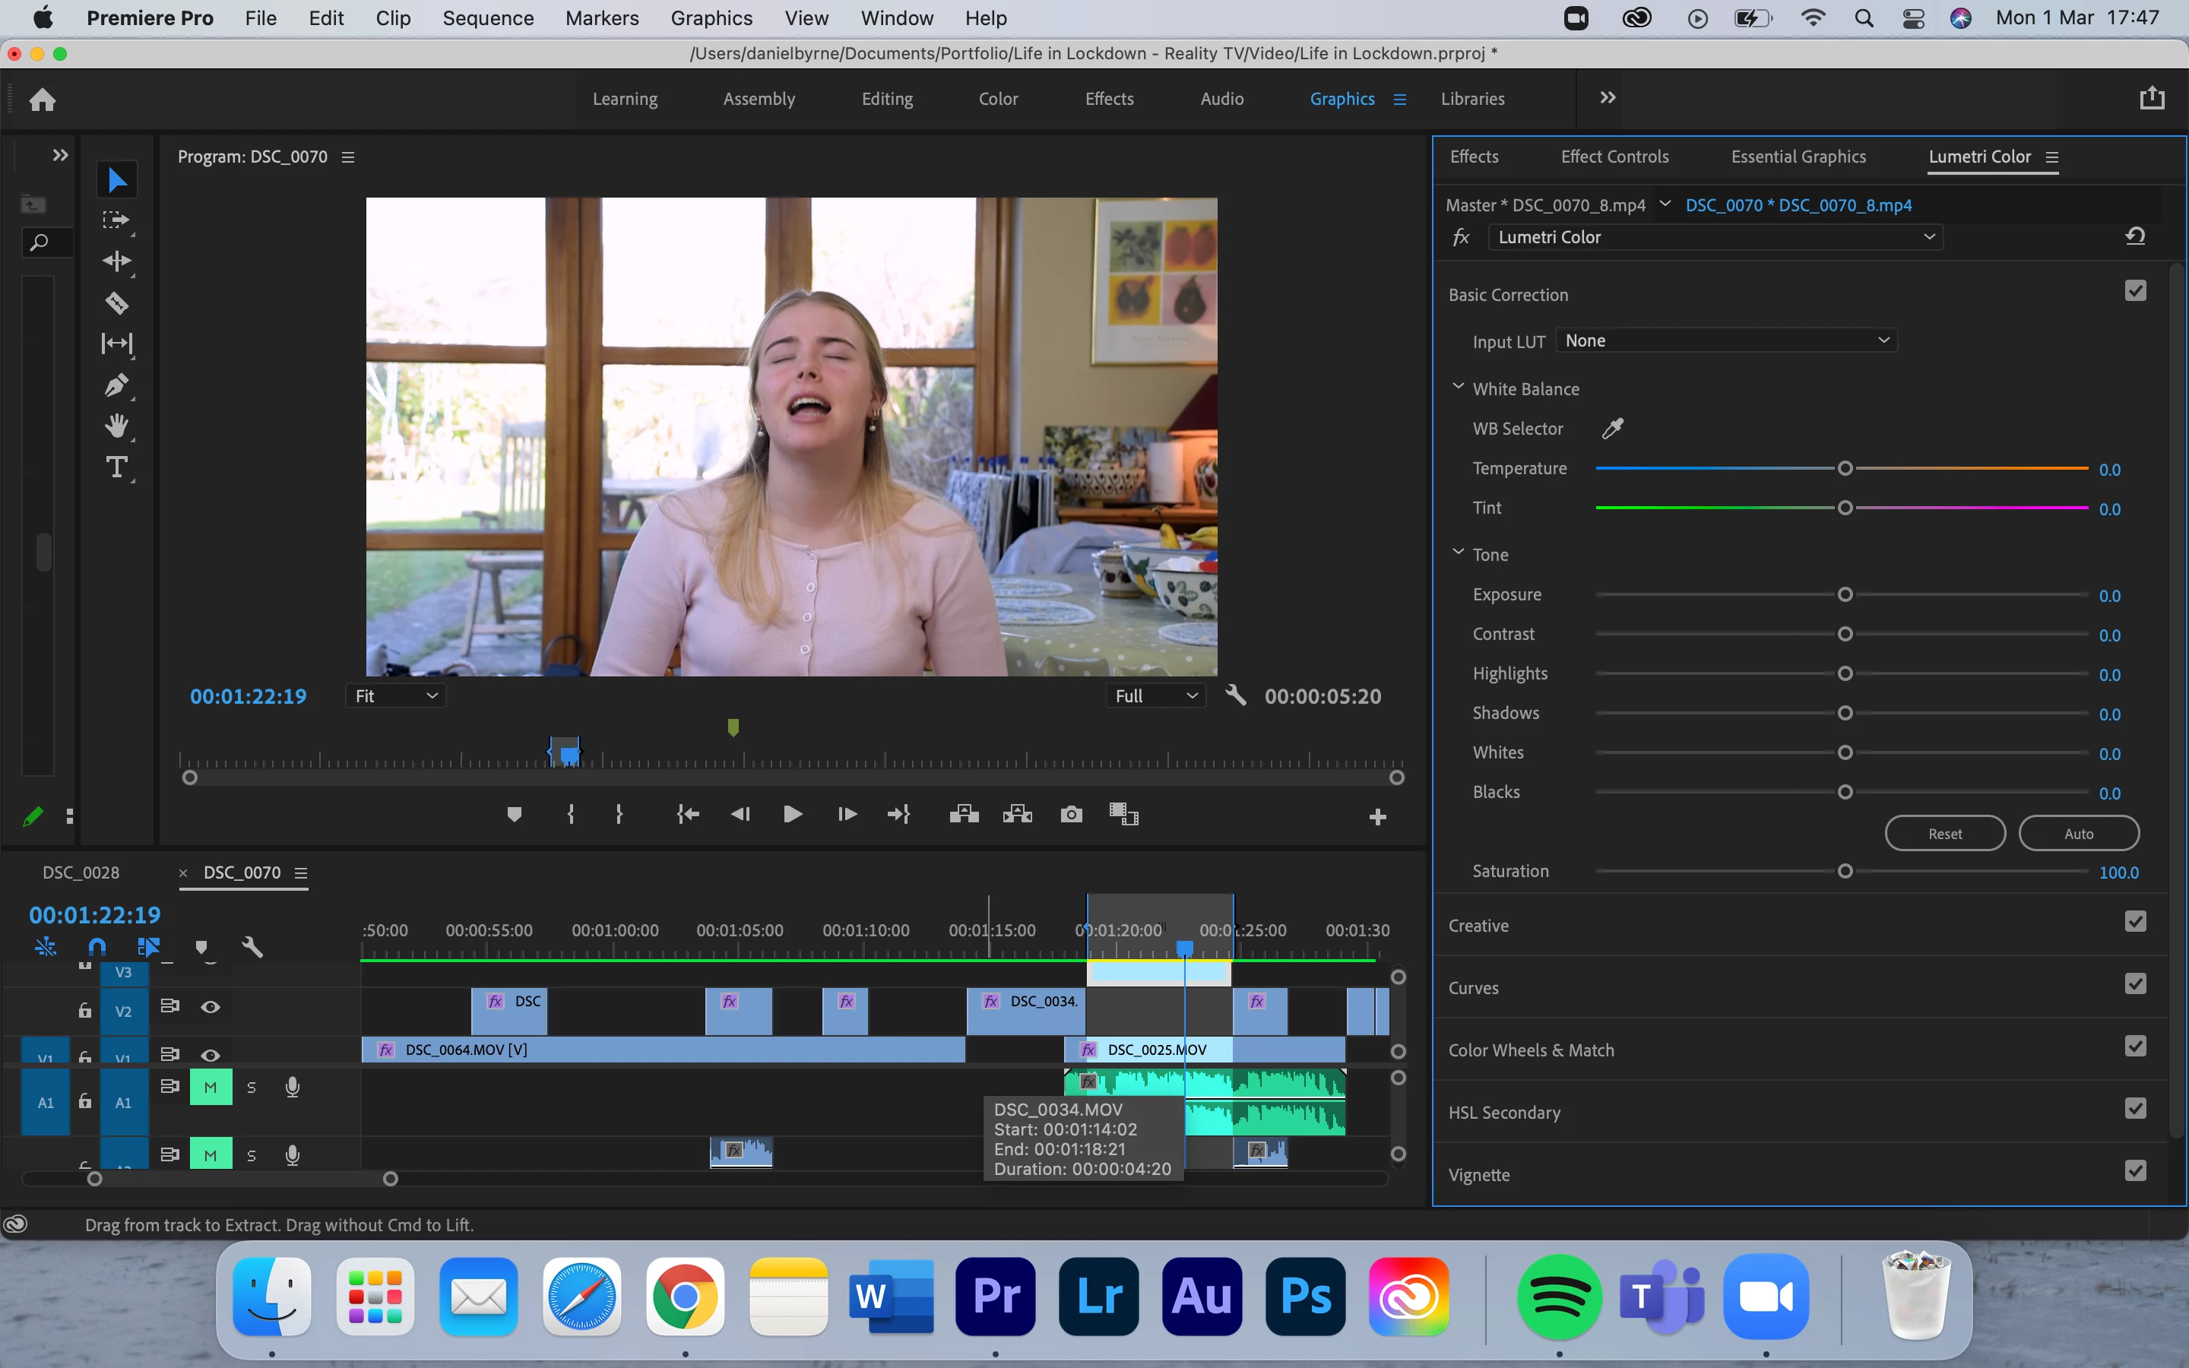Click the Reset tone button
The image size is (2189, 1368).
tap(1945, 833)
